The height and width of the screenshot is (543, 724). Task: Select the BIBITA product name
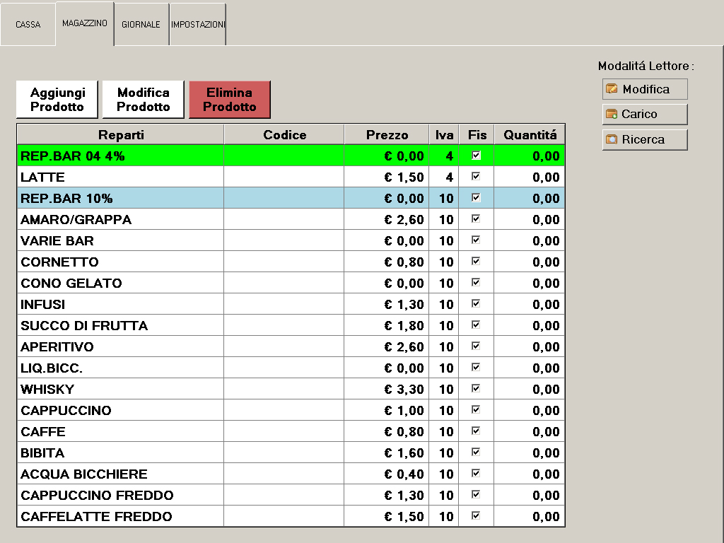click(x=42, y=453)
